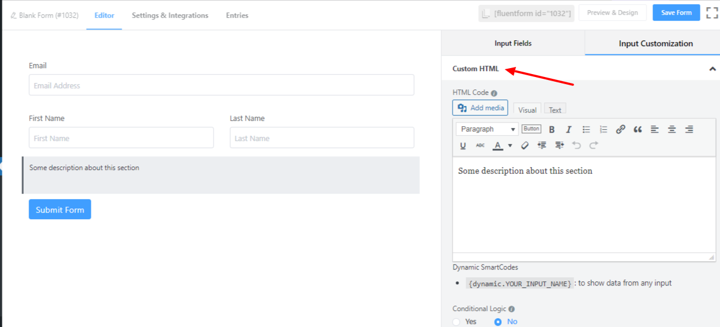Click the Add media button

480,108
